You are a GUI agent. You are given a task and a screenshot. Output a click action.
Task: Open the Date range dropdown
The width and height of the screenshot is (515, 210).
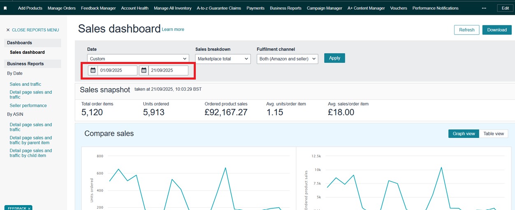(x=138, y=59)
